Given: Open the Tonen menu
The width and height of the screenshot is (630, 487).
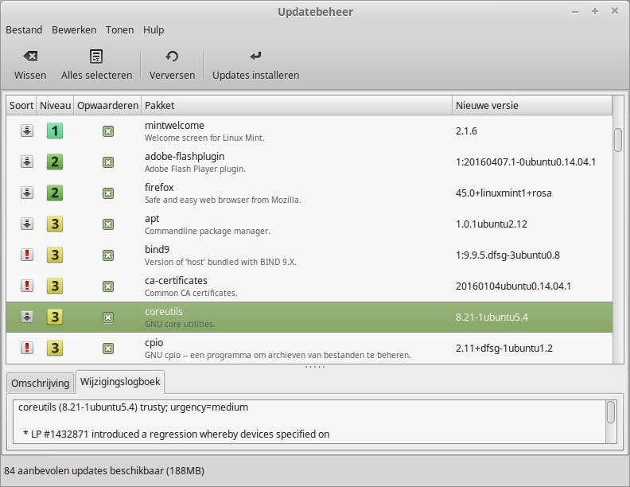Looking at the screenshot, I should pyautogui.click(x=120, y=30).
